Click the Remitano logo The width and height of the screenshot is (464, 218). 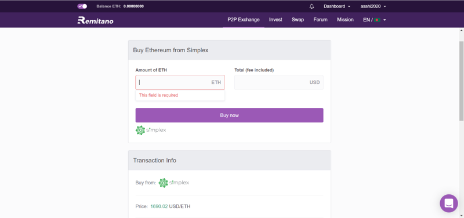coord(95,20)
